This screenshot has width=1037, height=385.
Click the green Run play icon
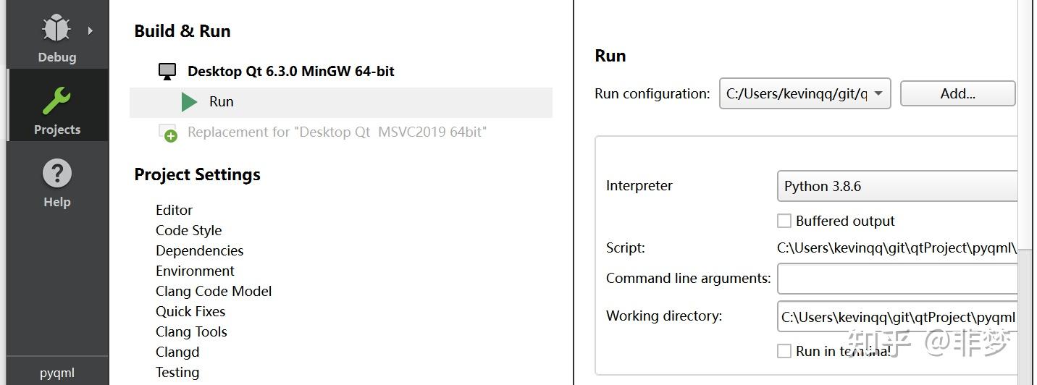[190, 102]
